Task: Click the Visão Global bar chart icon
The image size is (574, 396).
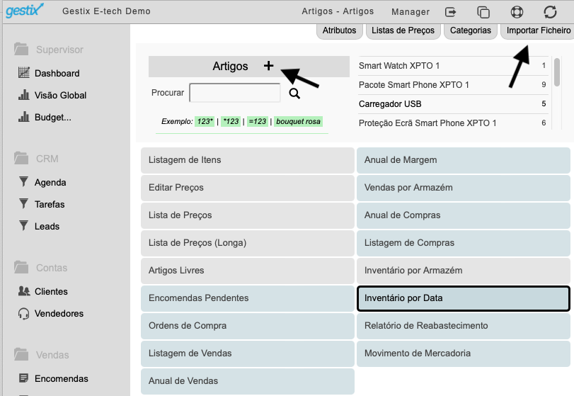Action: click(x=24, y=95)
